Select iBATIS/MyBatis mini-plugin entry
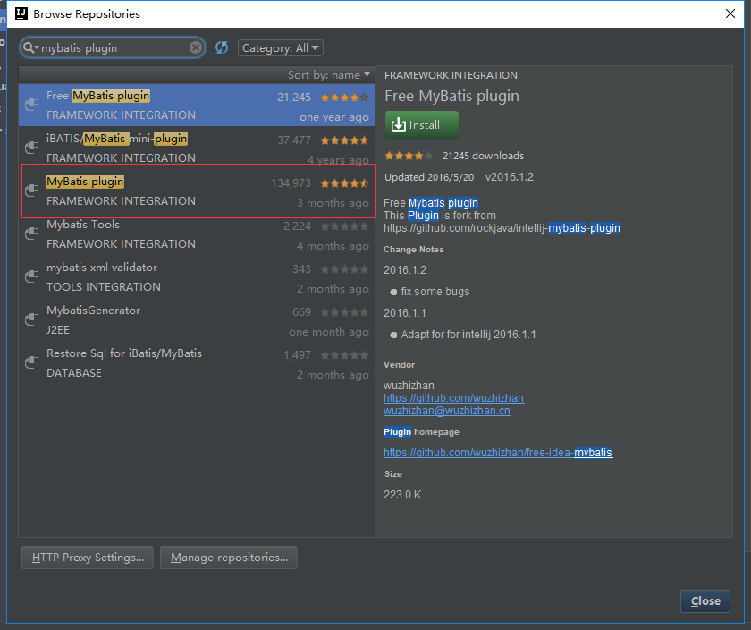751x630 pixels. 197,148
